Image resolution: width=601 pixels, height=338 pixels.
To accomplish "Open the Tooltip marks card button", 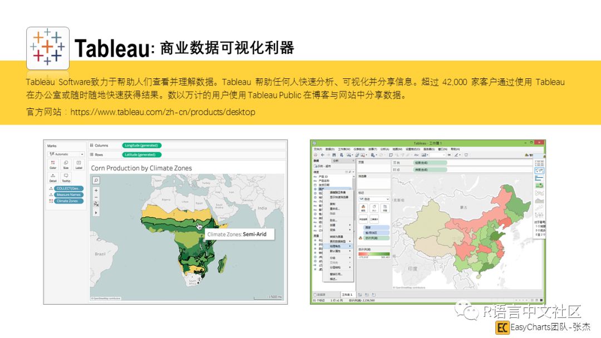I will [66, 177].
